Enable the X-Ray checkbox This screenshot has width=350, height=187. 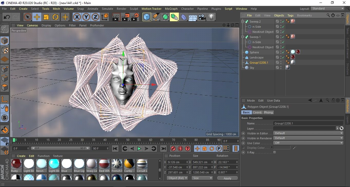click(275, 152)
